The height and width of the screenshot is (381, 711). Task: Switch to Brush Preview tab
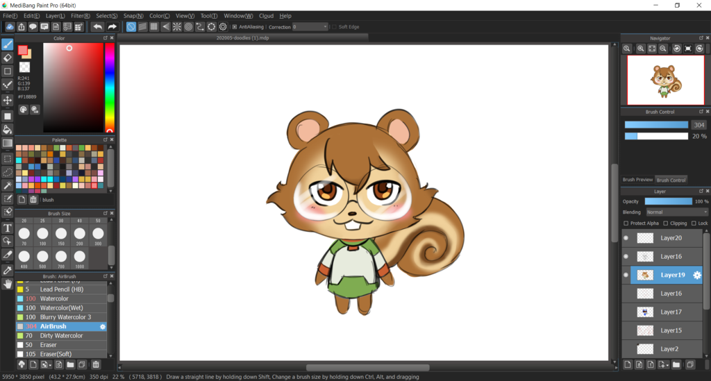tap(637, 180)
